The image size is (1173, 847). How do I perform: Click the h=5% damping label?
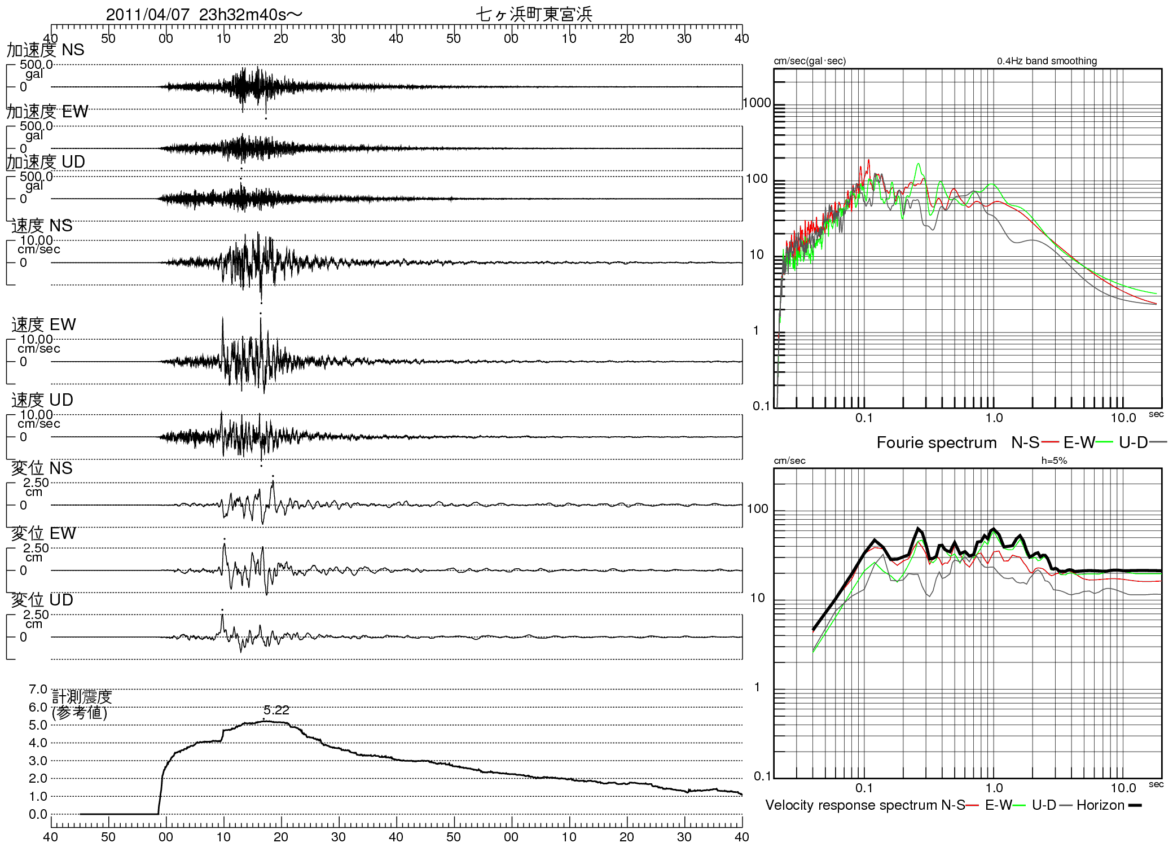[1054, 460]
